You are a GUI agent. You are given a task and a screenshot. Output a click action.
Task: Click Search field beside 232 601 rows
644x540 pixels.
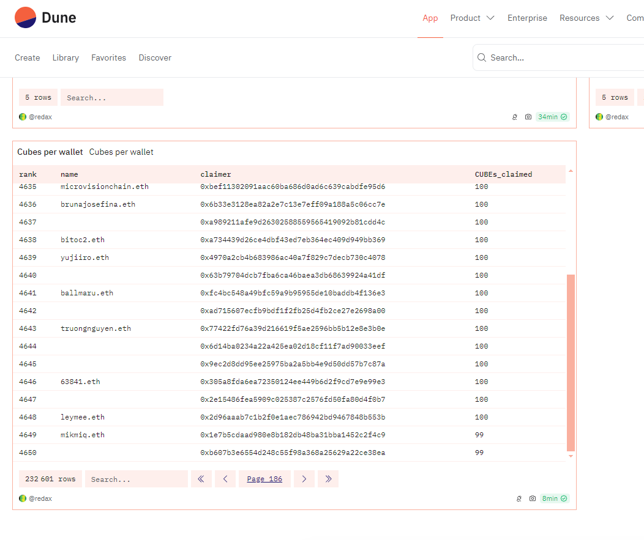[x=137, y=479]
